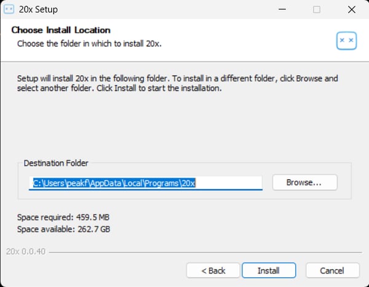Cancel the 20x setup
The image size is (369, 287).
pos(332,270)
